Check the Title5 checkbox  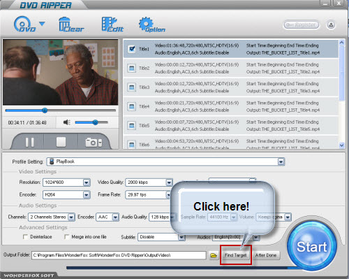pyautogui.click(x=132, y=125)
